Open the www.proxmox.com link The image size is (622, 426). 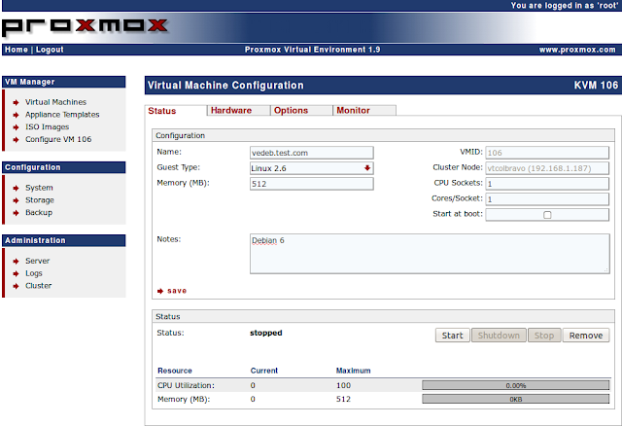(577, 50)
